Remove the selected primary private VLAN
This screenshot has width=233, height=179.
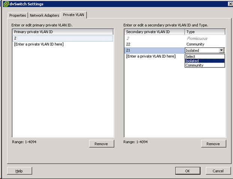(101, 144)
